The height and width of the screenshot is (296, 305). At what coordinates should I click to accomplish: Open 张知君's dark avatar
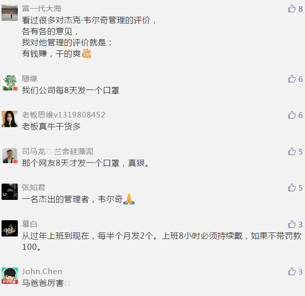pyautogui.click(x=10, y=192)
